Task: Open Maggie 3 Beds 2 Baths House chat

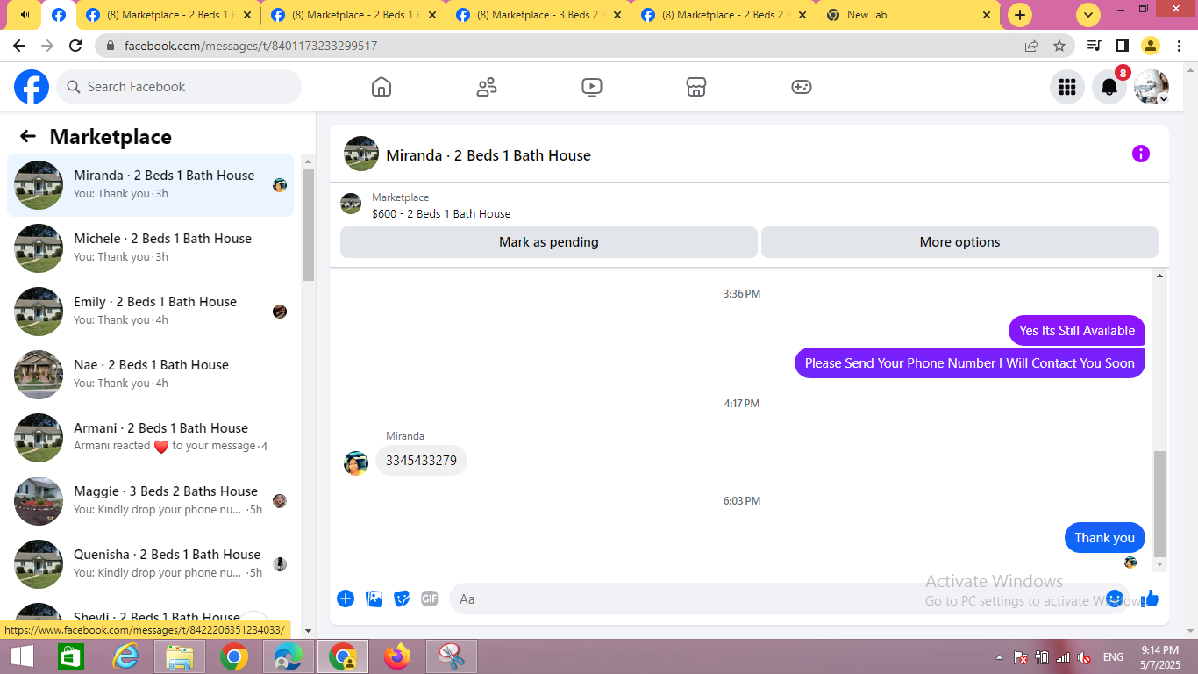Action: (150, 501)
